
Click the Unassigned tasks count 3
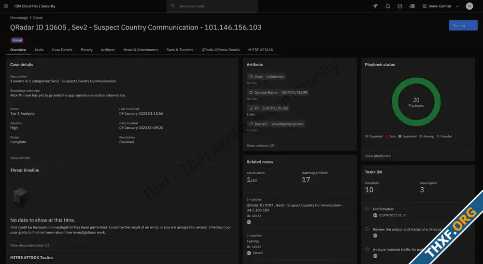tap(422, 190)
